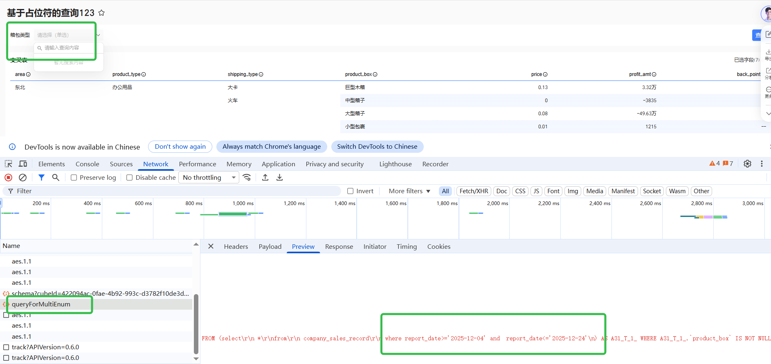Click info icon next to profit_amt column

point(654,74)
